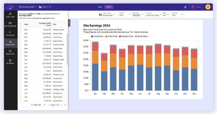Select the Chart Data sidebar icon
The width and height of the screenshot is (217, 114).
10,43
